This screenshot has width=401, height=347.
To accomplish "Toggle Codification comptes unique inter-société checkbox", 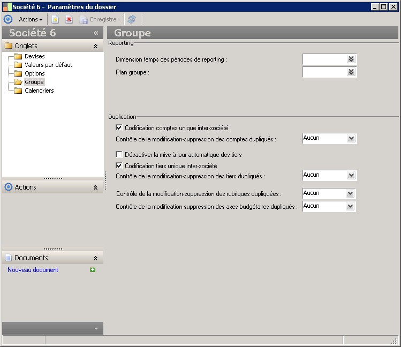I will pyautogui.click(x=119, y=127).
